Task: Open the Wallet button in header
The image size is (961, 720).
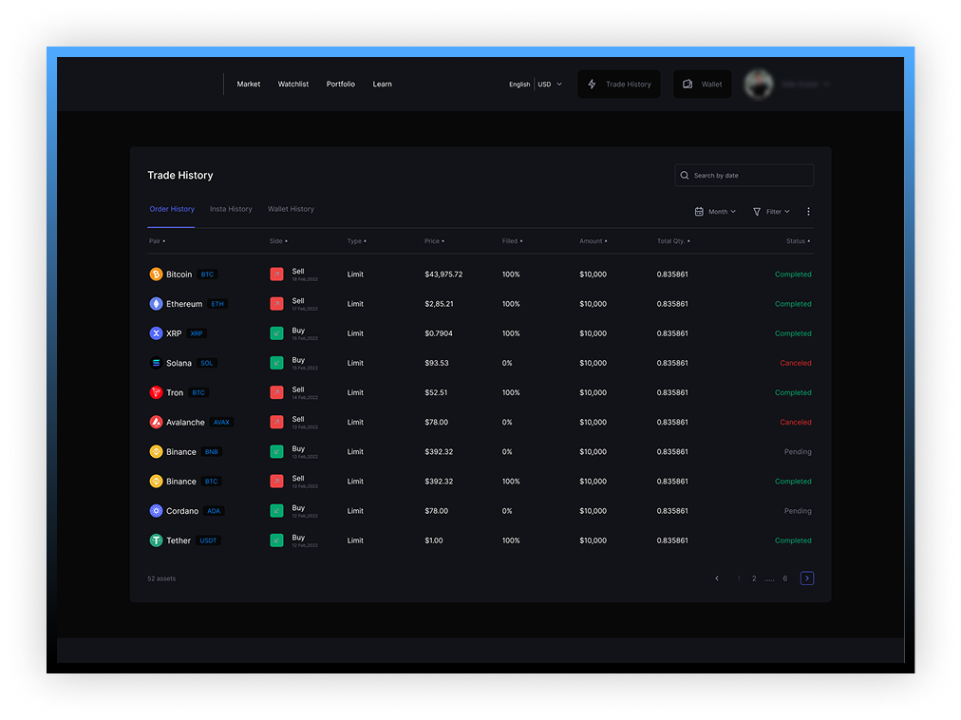Action: (703, 85)
